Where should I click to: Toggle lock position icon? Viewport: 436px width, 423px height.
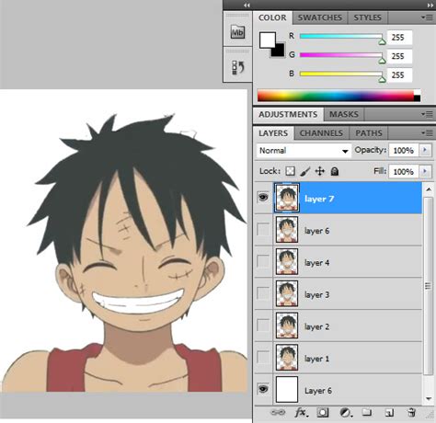(x=320, y=171)
